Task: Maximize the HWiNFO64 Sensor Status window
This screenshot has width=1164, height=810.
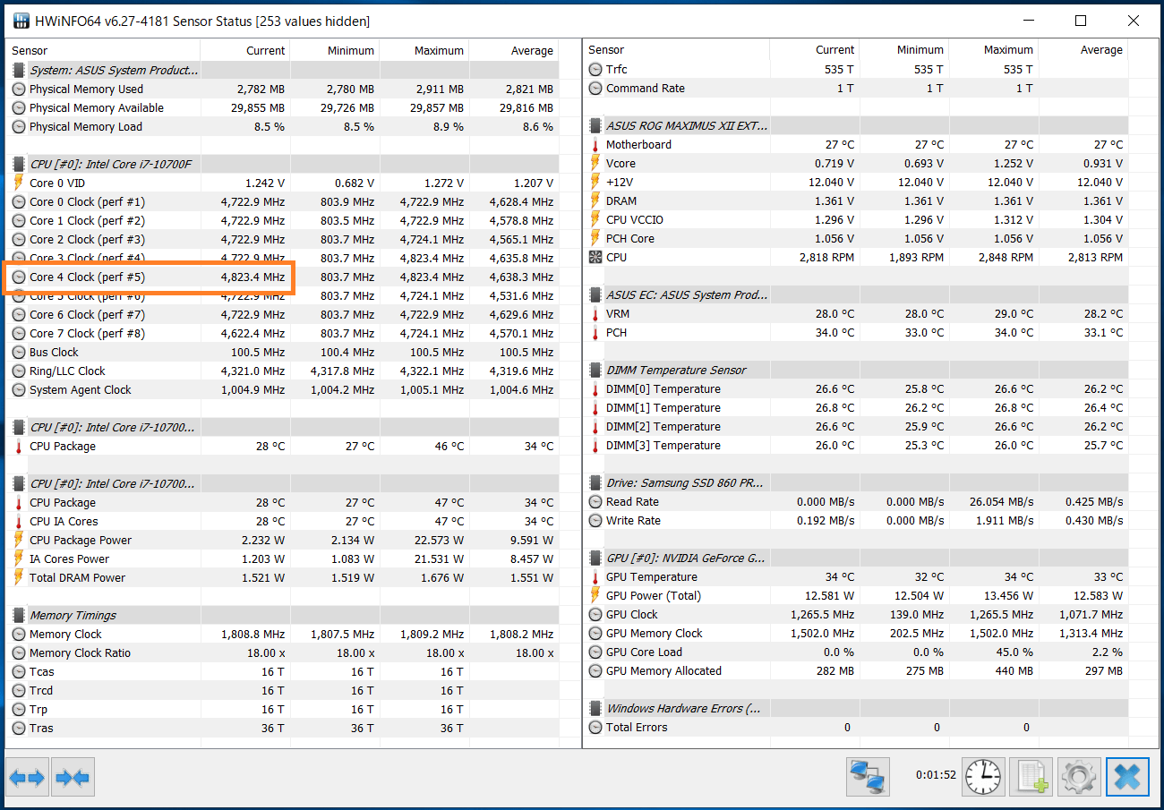Action: click(1081, 21)
